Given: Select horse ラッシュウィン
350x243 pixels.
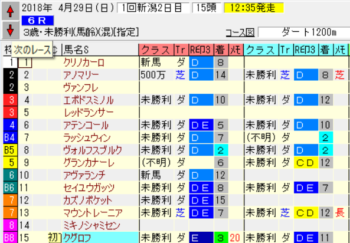Looking at the screenshot, I should (x=87, y=137).
